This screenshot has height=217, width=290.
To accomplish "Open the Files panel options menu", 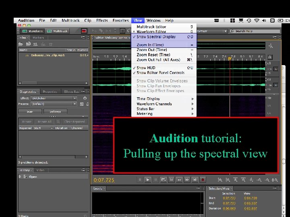I will coord(83,37).
